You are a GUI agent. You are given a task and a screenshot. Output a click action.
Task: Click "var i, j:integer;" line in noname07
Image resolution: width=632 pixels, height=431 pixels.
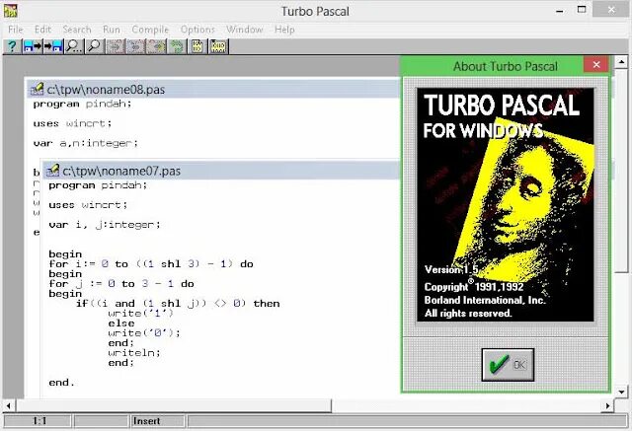(105, 225)
